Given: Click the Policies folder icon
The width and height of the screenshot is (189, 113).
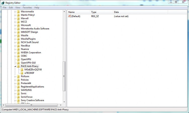Looking at the screenshot, I should pos(18,80).
